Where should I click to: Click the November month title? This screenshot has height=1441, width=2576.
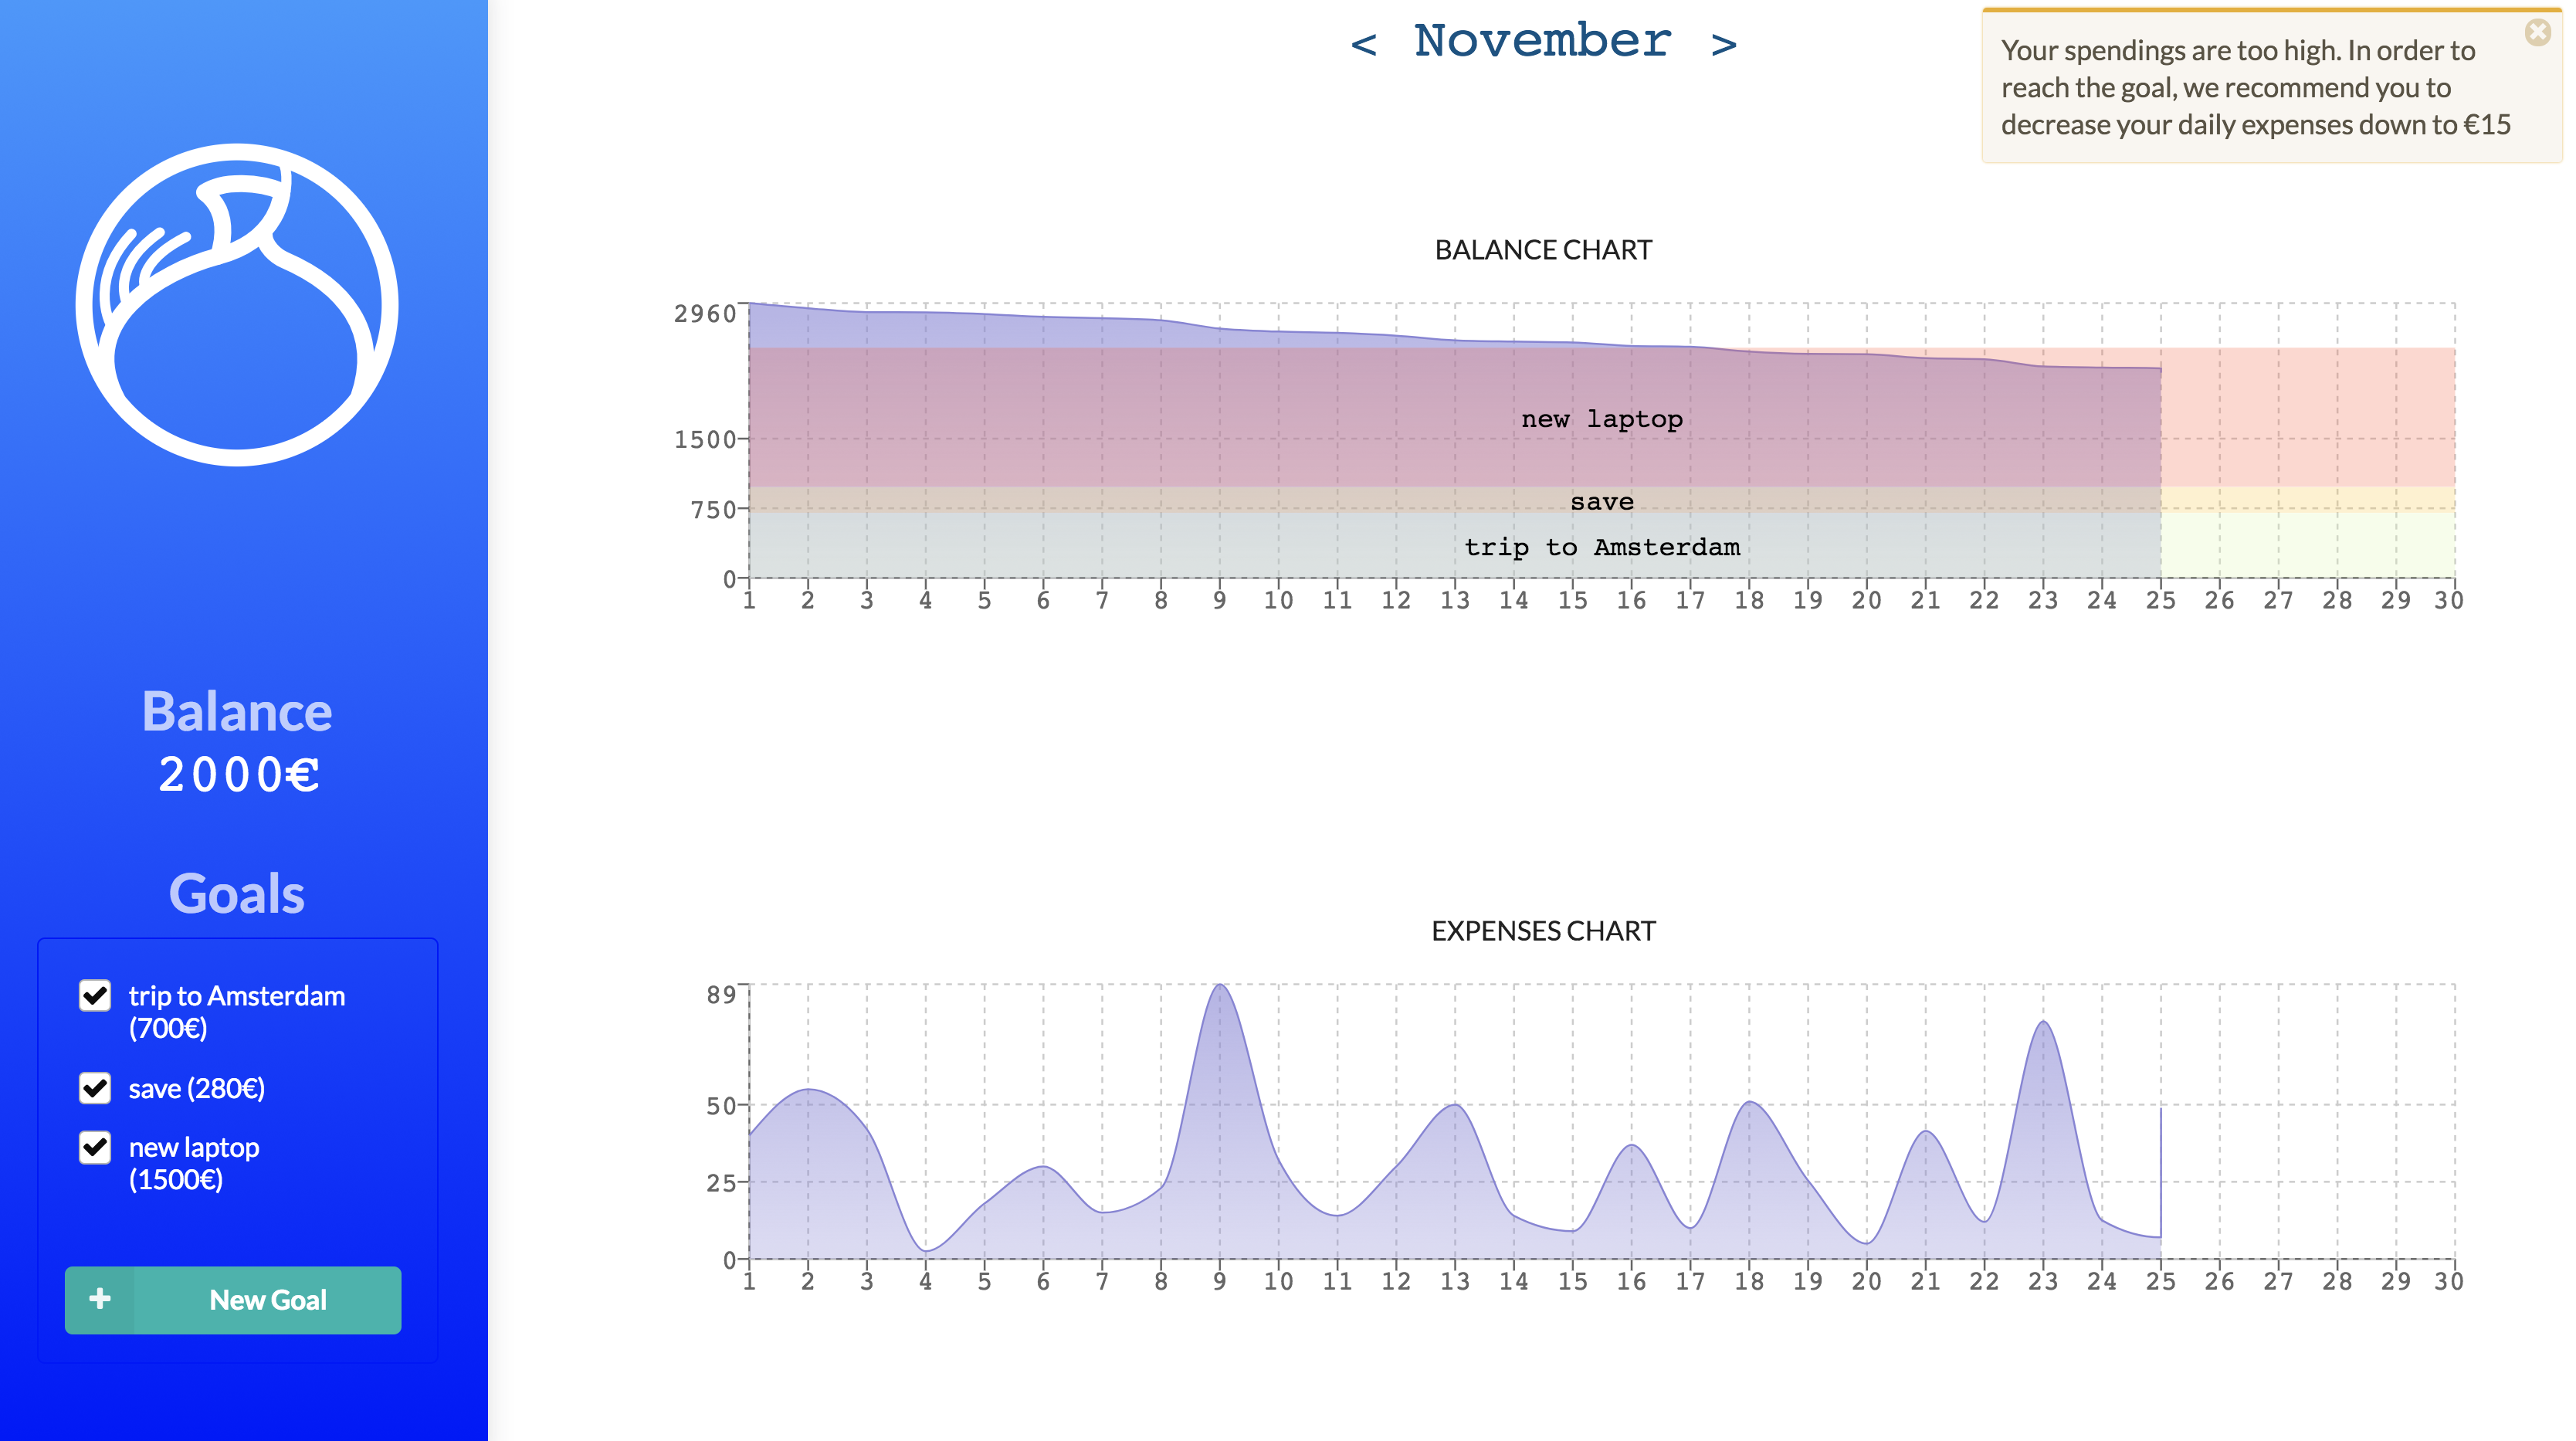click(1542, 42)
